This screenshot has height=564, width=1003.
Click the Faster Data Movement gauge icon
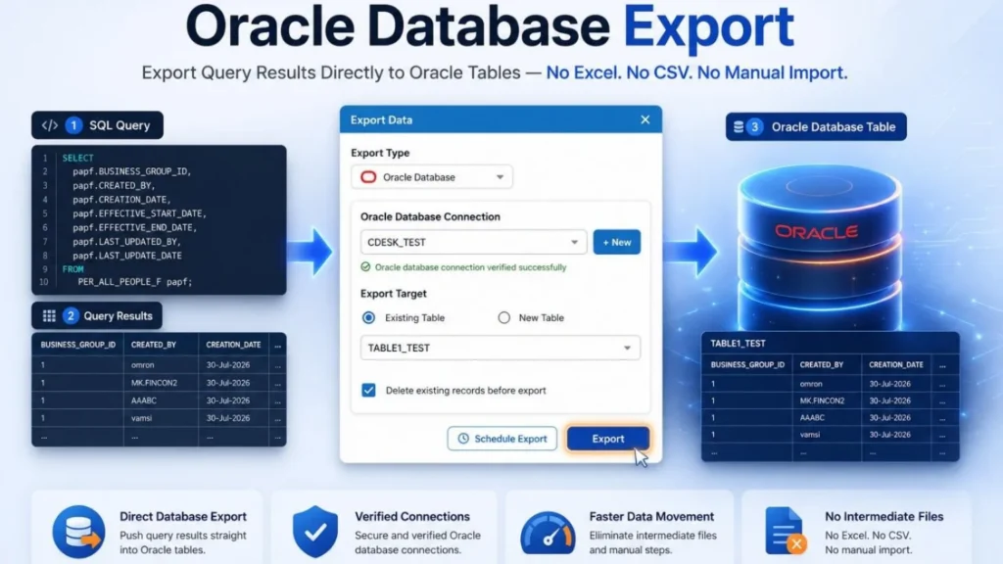(x=548, y=533)
